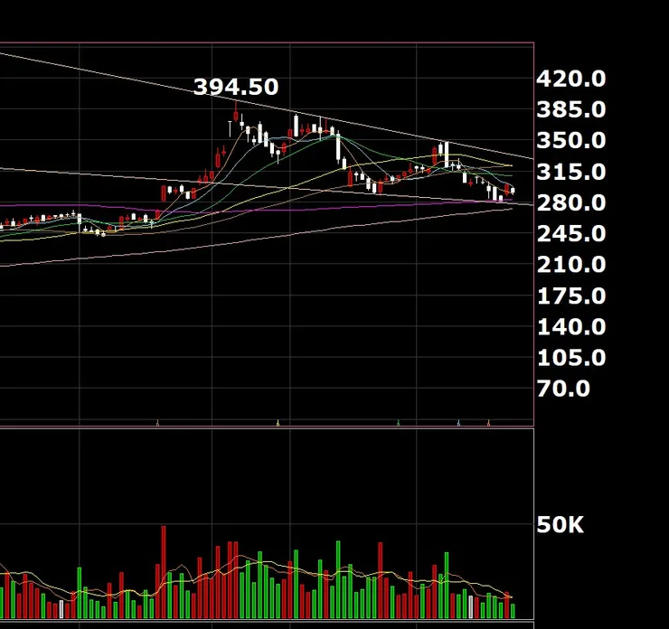This screenshot has height=629, width=669.
Task: Click the 50K volume axis label
Action: (x=560, y=524)
